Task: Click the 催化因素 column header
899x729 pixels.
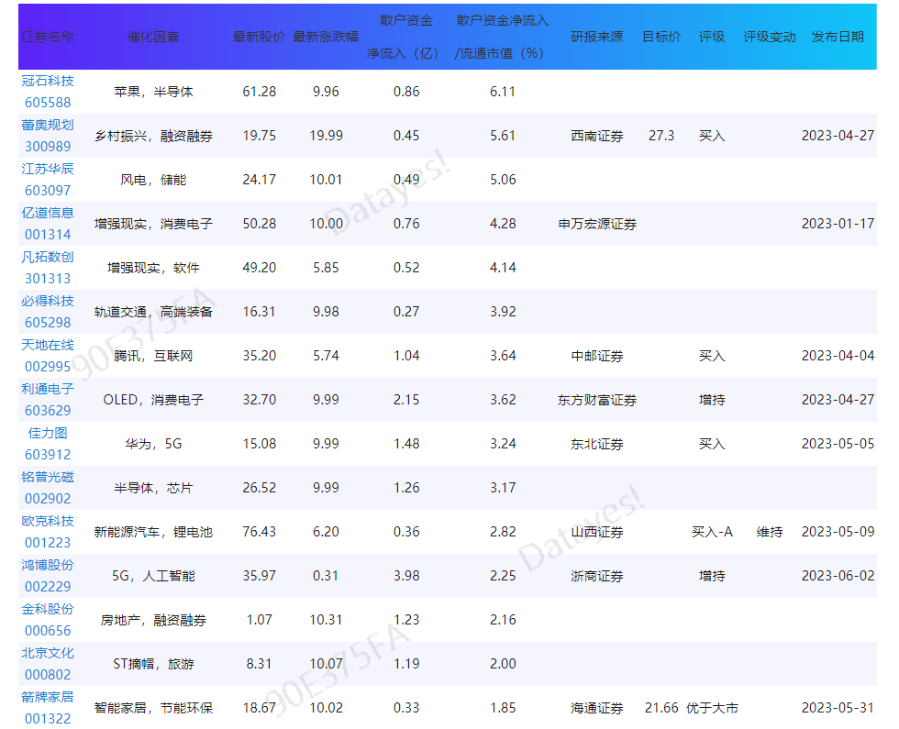Action: click(x=153, y=38)
